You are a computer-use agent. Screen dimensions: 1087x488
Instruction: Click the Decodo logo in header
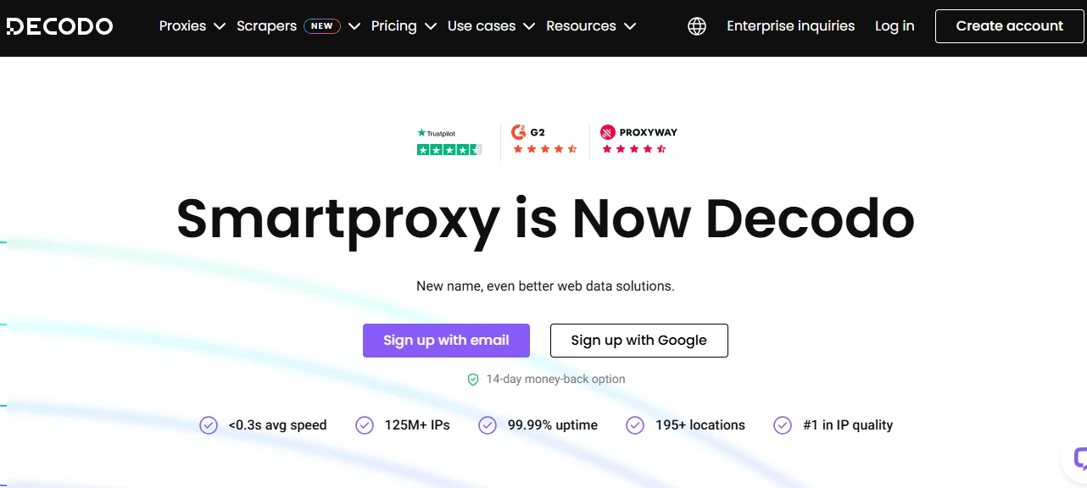[x=59, y=26]
